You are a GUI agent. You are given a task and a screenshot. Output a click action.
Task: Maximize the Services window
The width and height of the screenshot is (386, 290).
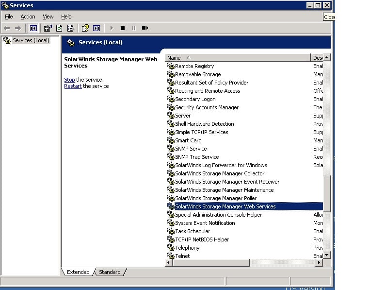coord(318,5)
